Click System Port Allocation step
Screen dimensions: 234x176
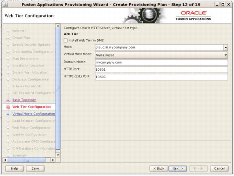[x=30, y=72]
